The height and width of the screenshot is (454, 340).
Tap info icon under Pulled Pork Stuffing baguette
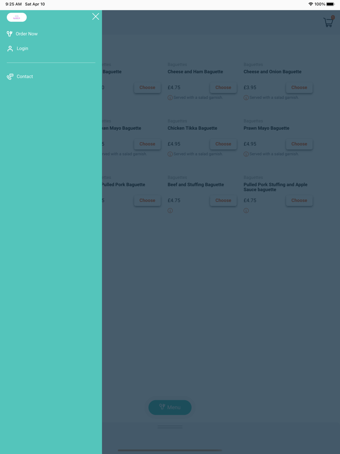click(246, 210)
